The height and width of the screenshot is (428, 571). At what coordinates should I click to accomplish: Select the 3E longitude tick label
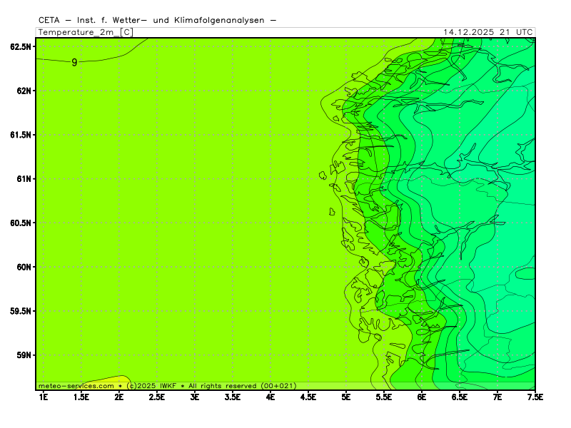pyautogui.click(x=194, y=397)
